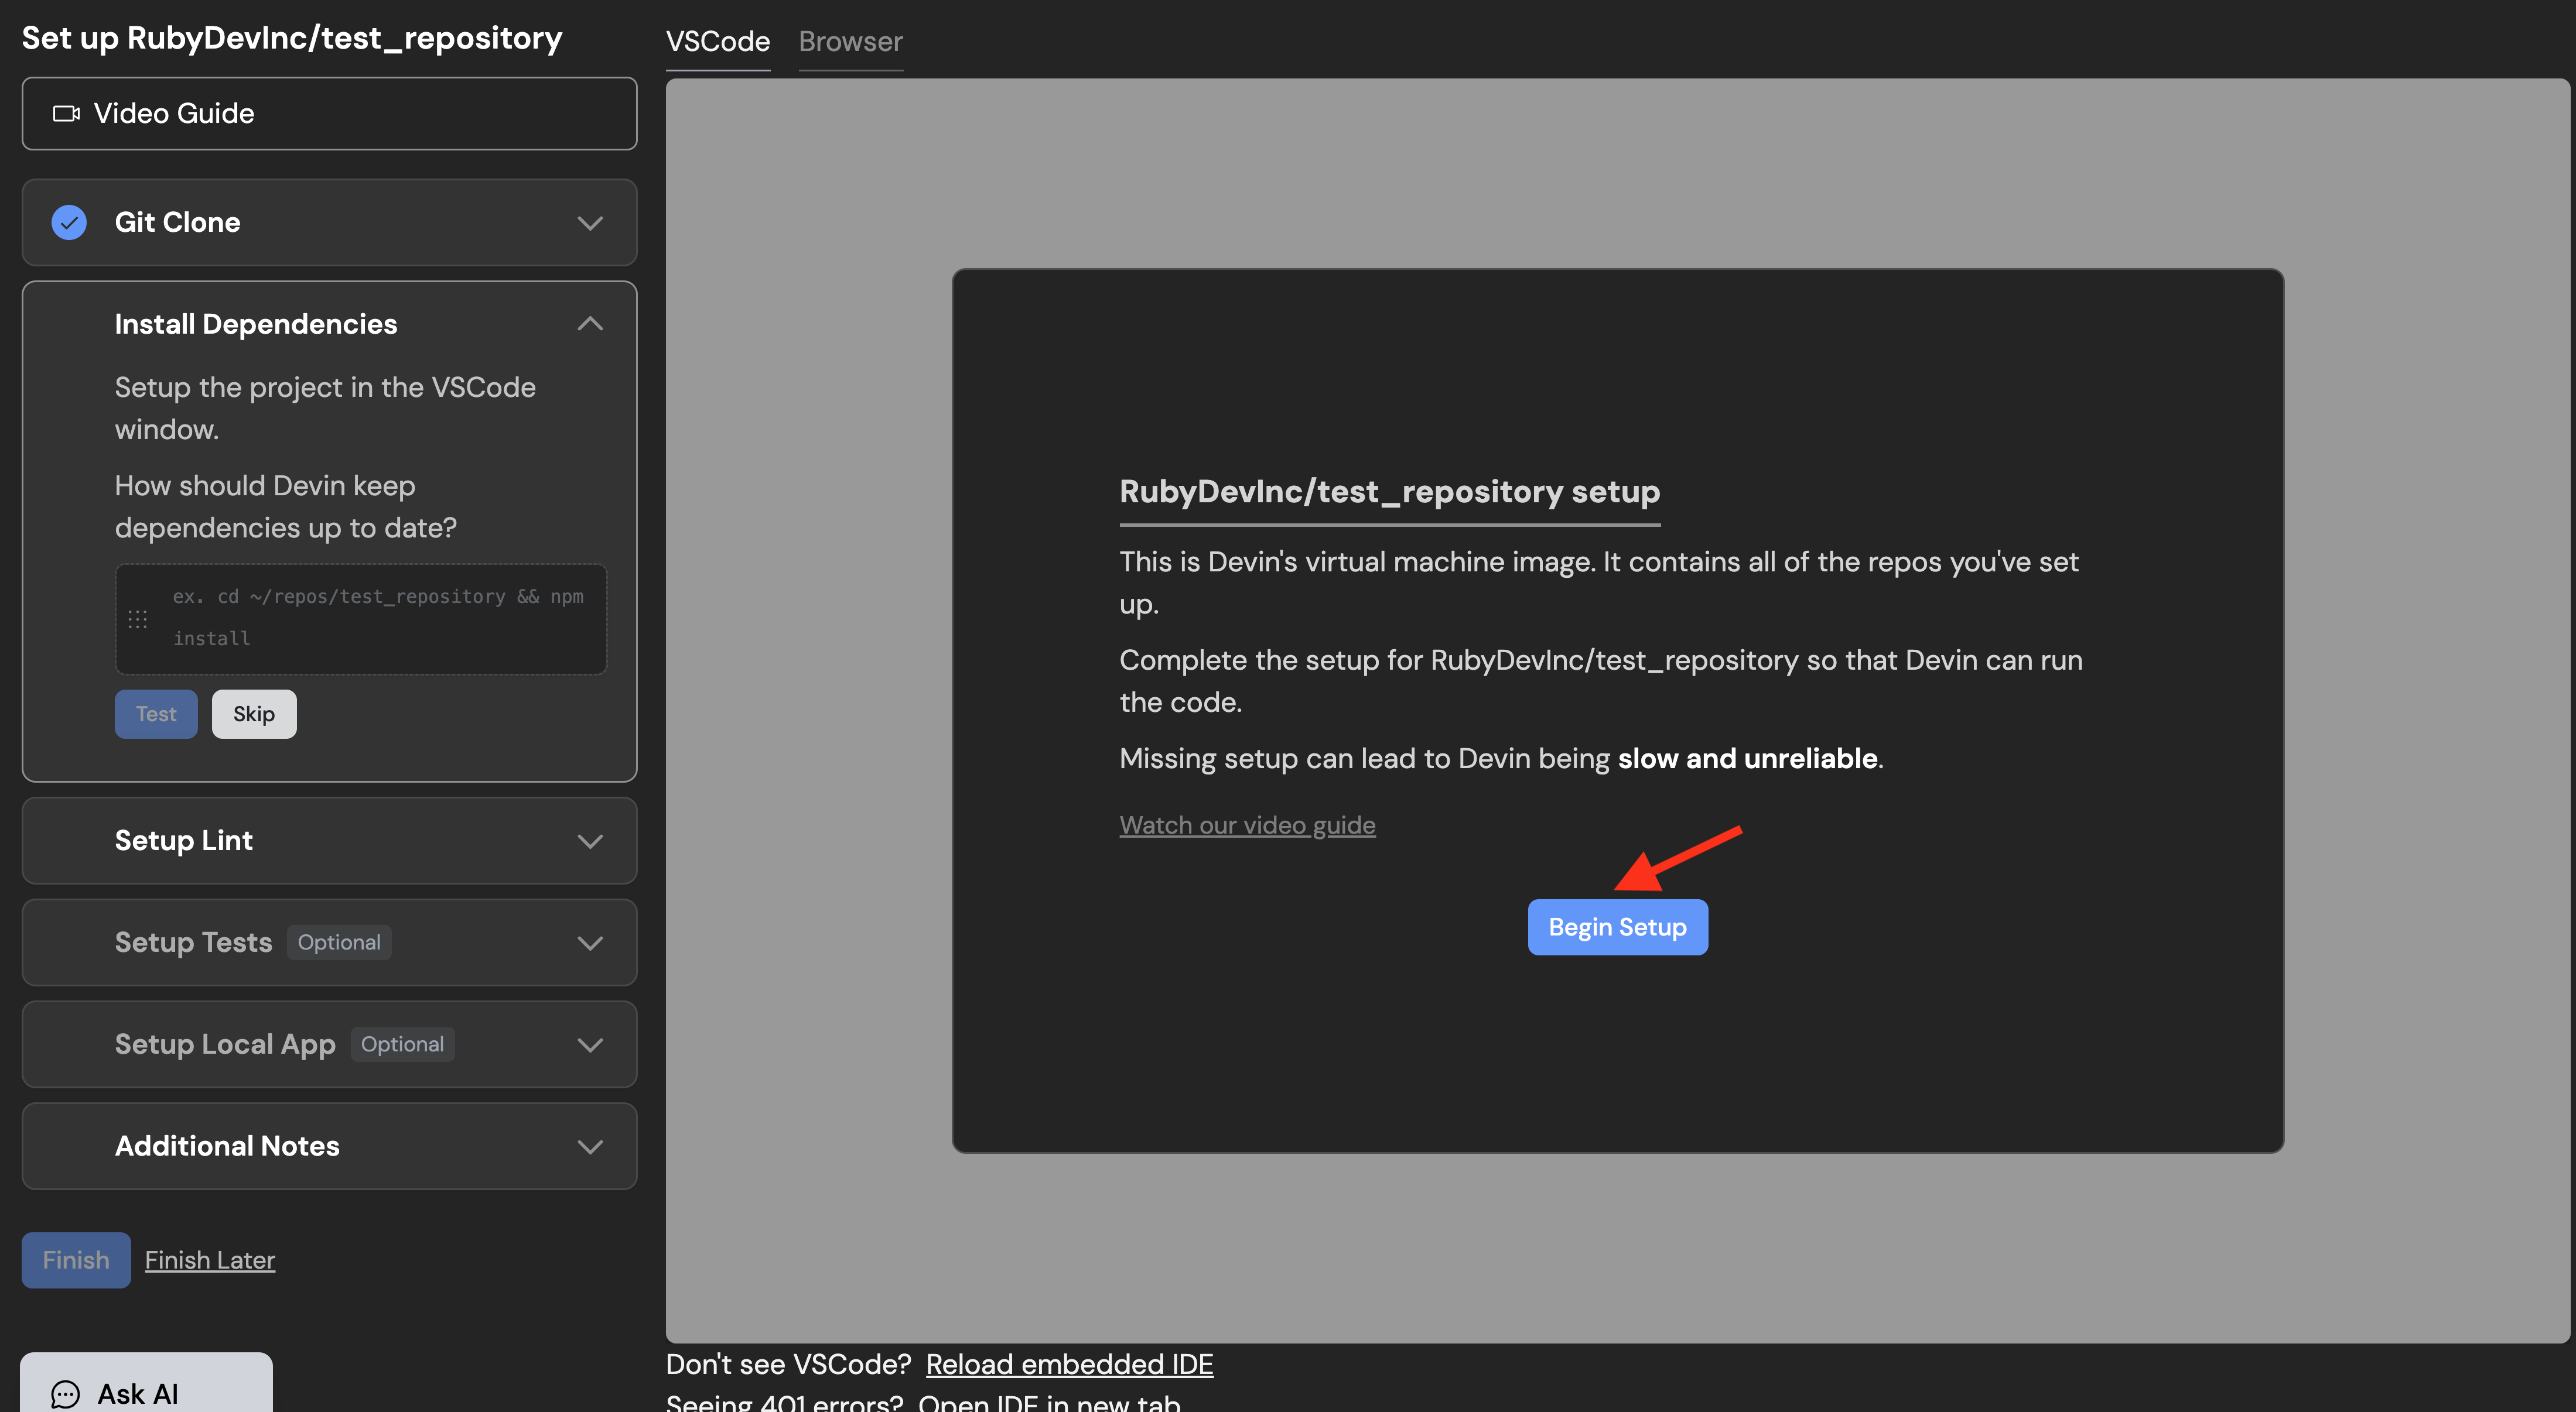
Task: Switch to the Browser tab
Action: pos(850,41)
